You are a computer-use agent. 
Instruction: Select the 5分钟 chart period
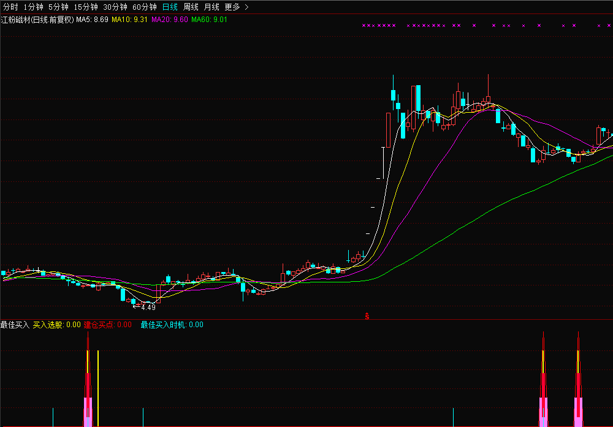(58, 7)
